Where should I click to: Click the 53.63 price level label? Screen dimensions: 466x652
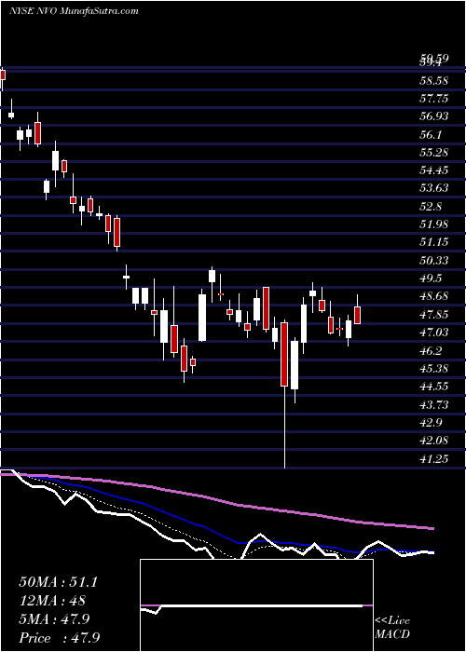point(434,188)
